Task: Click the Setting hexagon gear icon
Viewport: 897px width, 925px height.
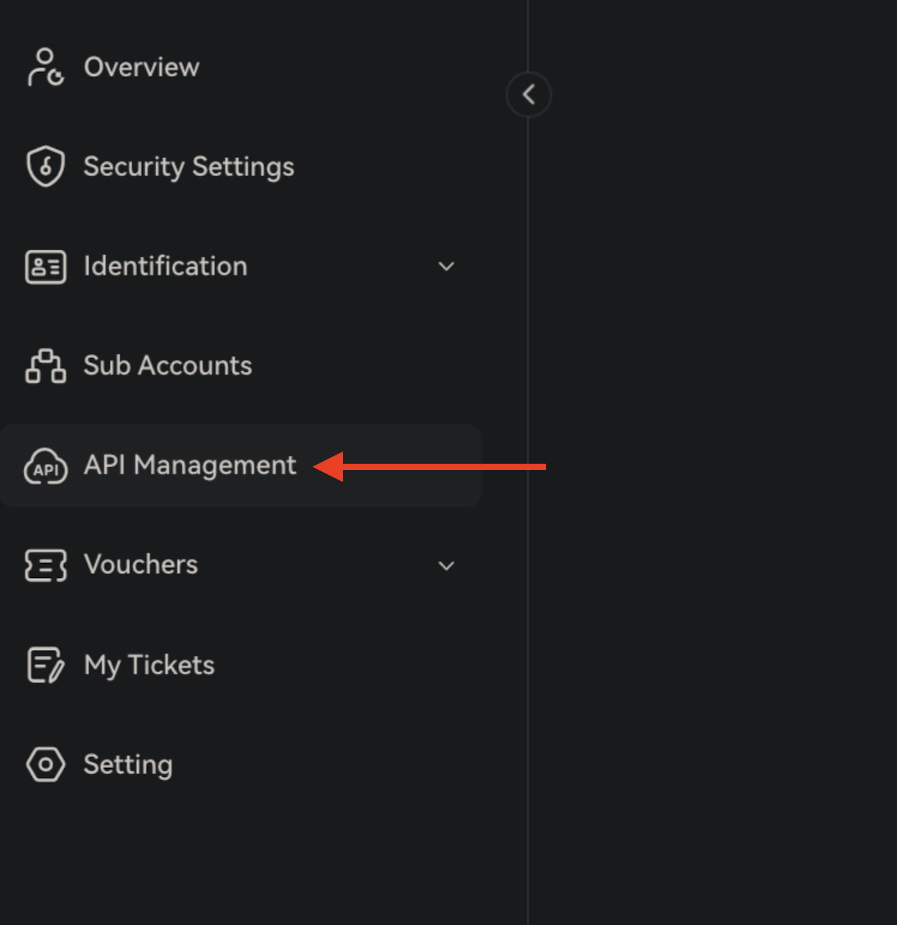Action: coord(45,764)
